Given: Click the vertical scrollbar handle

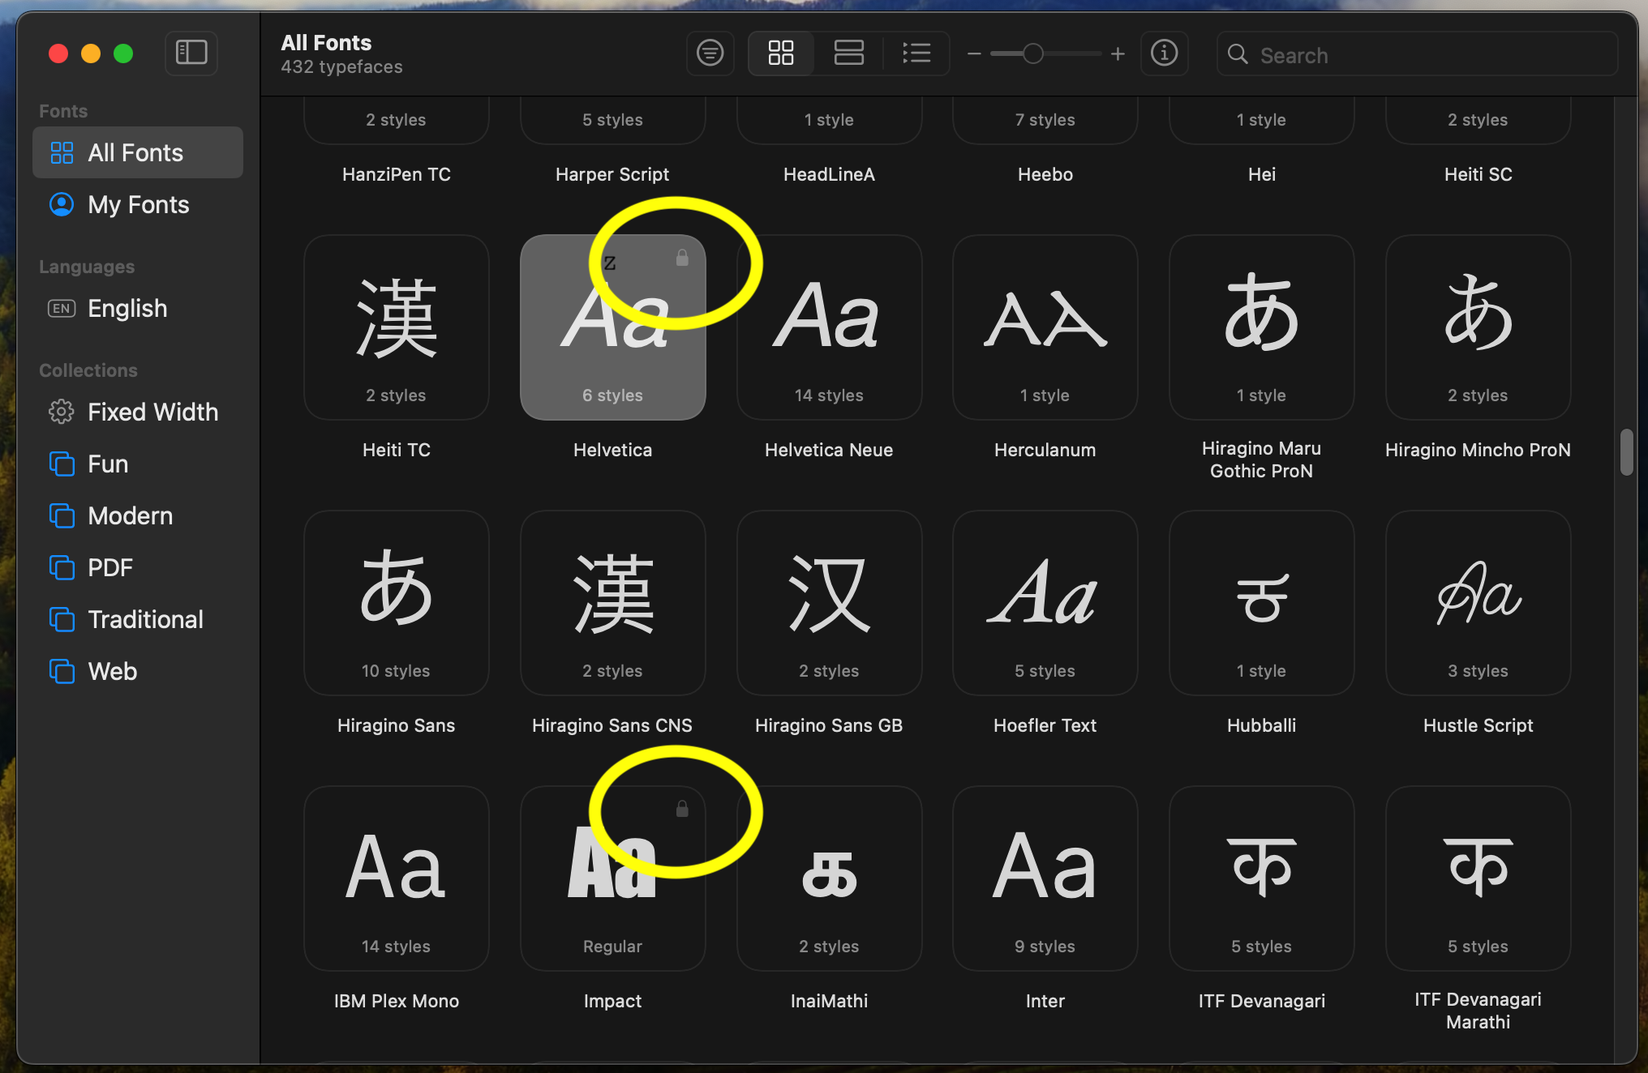Looking at the screenshot, I should click(x=1625, y=452).
